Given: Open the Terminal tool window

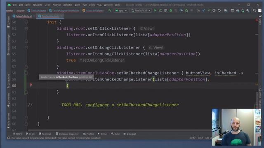Looking at the screenshot, I should pyautogui.click(x=45, y=134).
